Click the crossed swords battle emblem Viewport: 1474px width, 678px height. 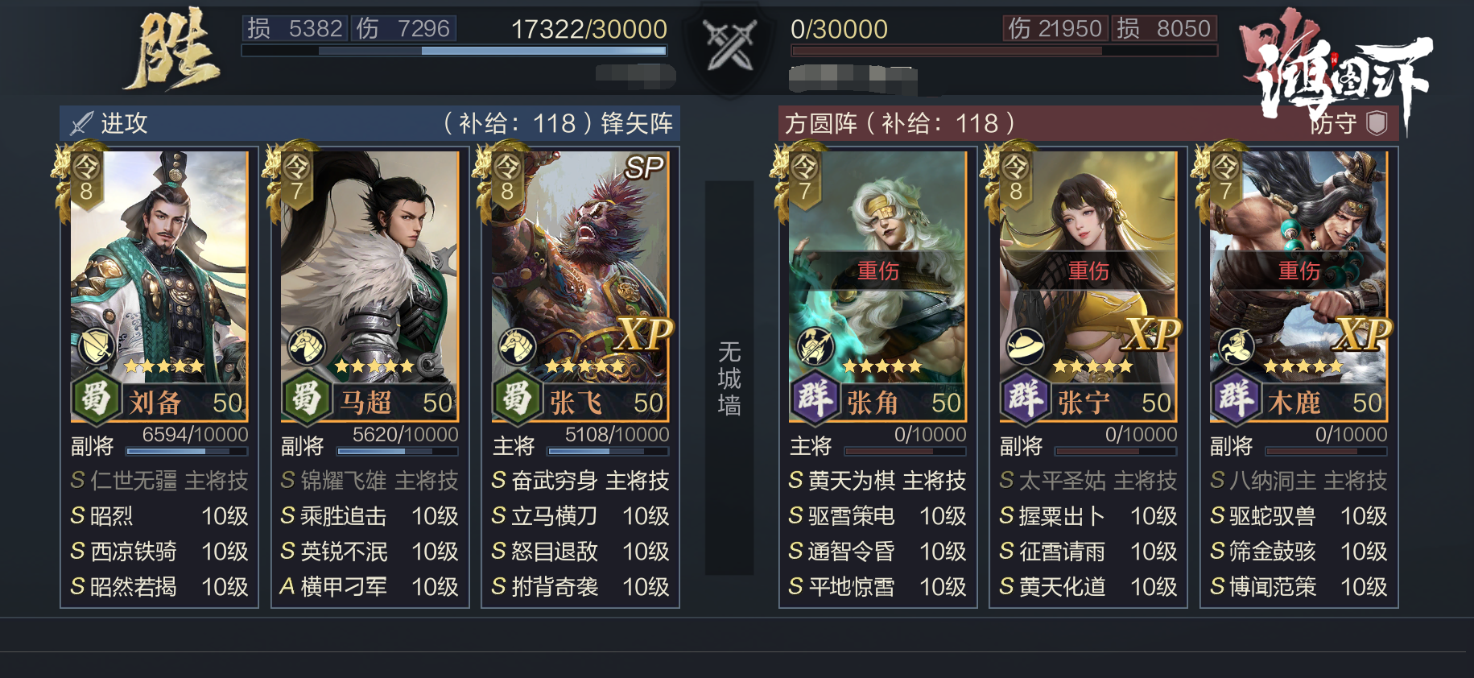(x=729, y=45)
